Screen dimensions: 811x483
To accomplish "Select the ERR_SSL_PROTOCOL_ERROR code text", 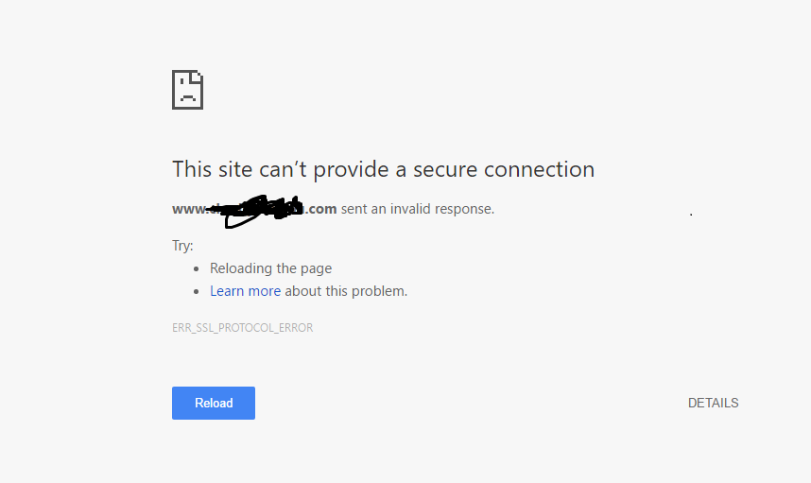I will (x=243, y=328).
